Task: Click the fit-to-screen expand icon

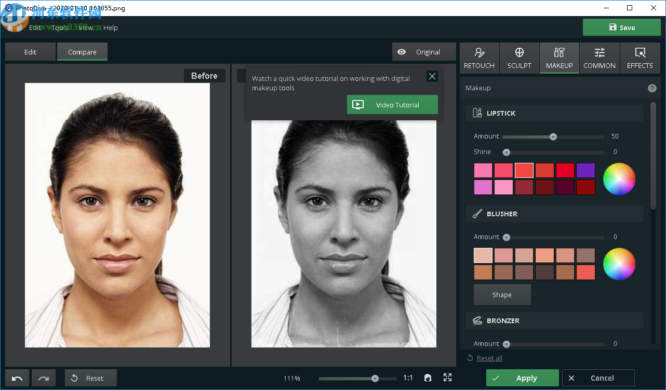Action: (x=447, y=378)
